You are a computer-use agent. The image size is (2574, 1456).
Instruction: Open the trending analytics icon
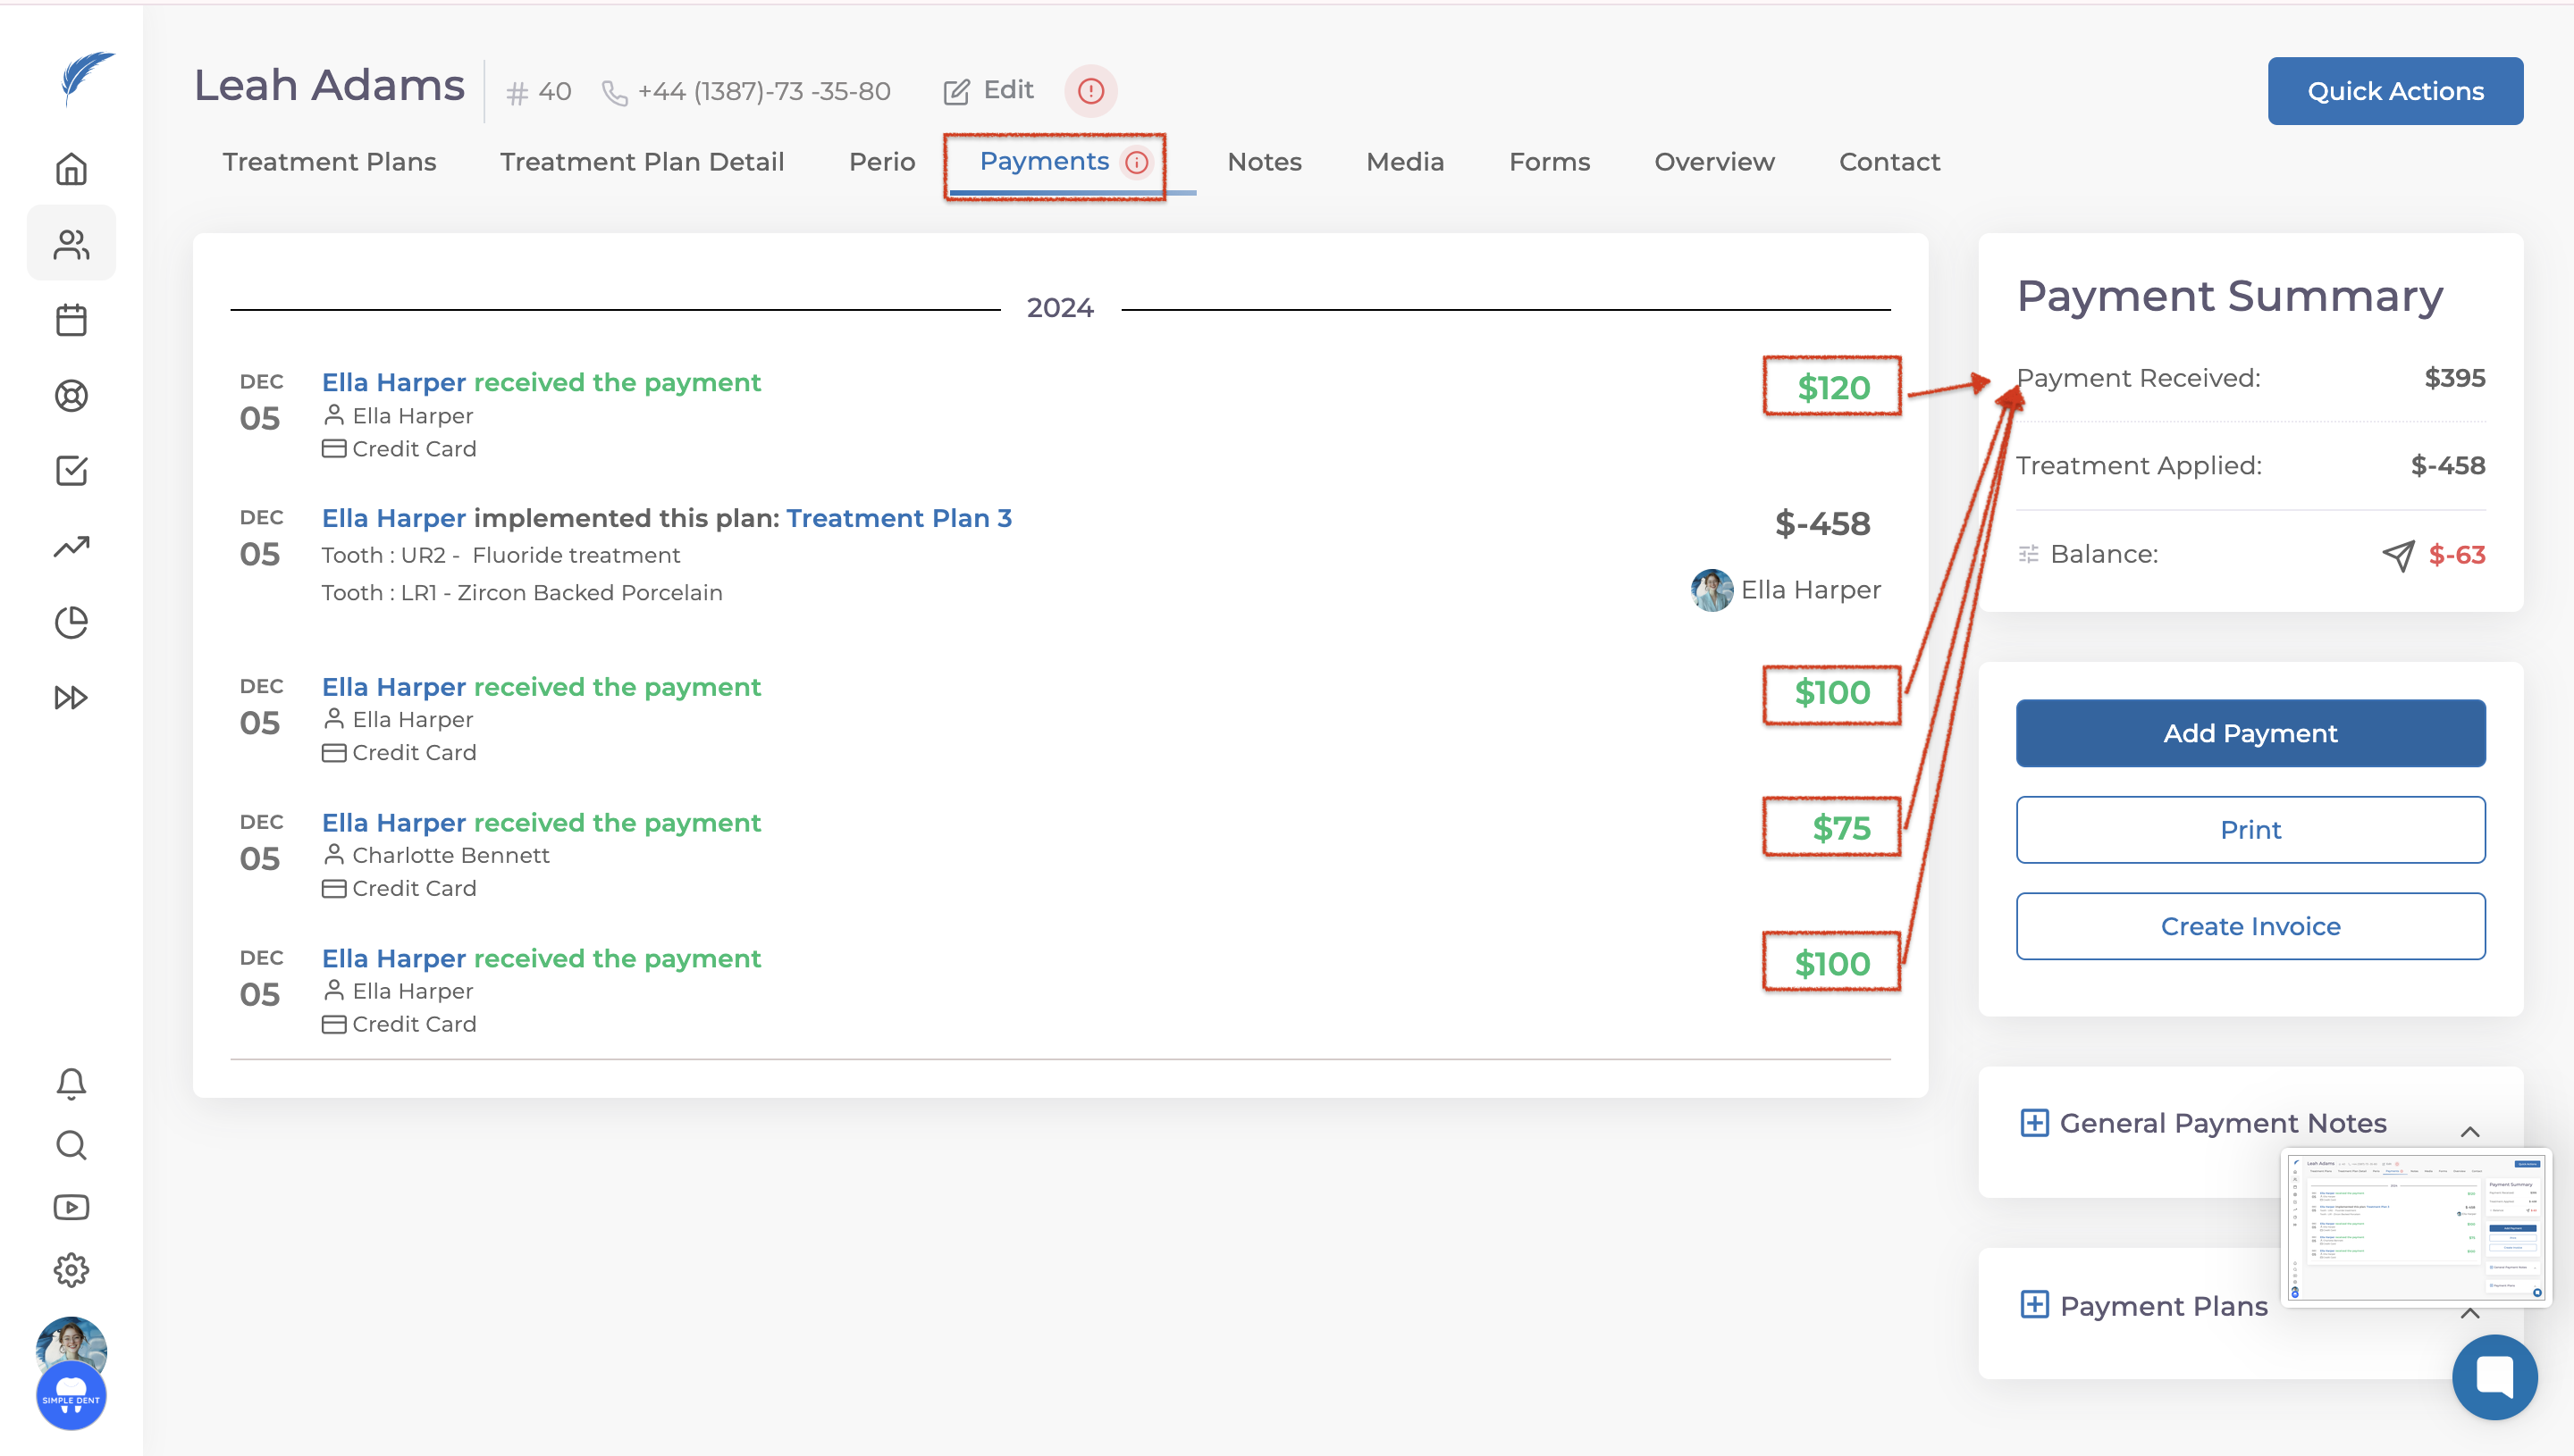pos(71,546)
